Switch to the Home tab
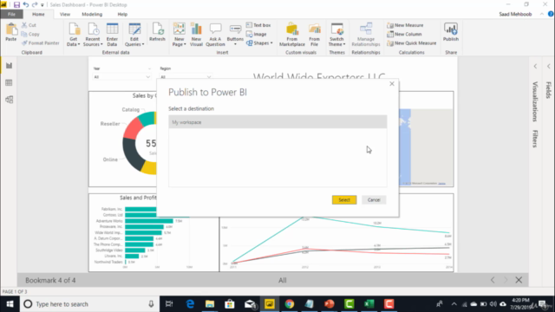The image size is (555, 312). pyautogui.click(x=38, y=14)
